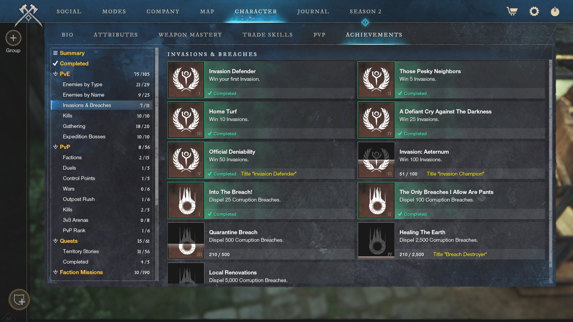The height and width of the screenshot is (322, 573).
Task: Select Into The Breach! badge icon
Action: (x=186, y=200)
